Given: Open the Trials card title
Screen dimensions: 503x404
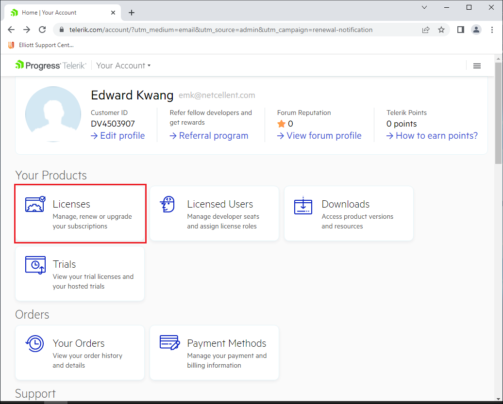Looking at the screenshot, I should click(x=64, y=264).
